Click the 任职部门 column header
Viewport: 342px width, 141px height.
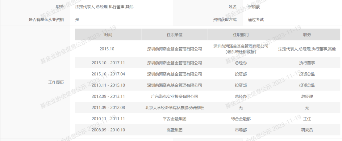point(241,35)
